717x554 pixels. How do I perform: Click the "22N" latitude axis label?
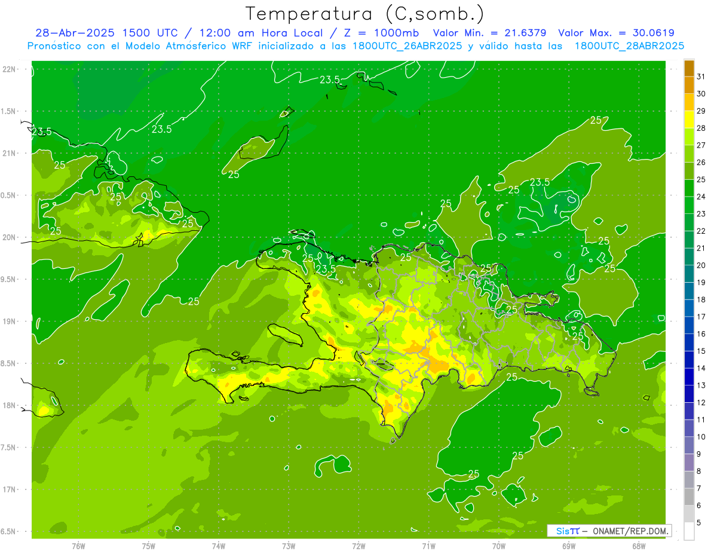(x=10, y=69)
